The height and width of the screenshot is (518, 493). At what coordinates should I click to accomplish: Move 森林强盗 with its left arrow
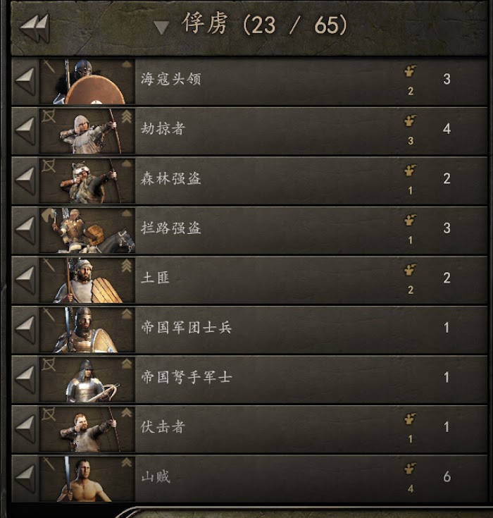coord(25,180)
